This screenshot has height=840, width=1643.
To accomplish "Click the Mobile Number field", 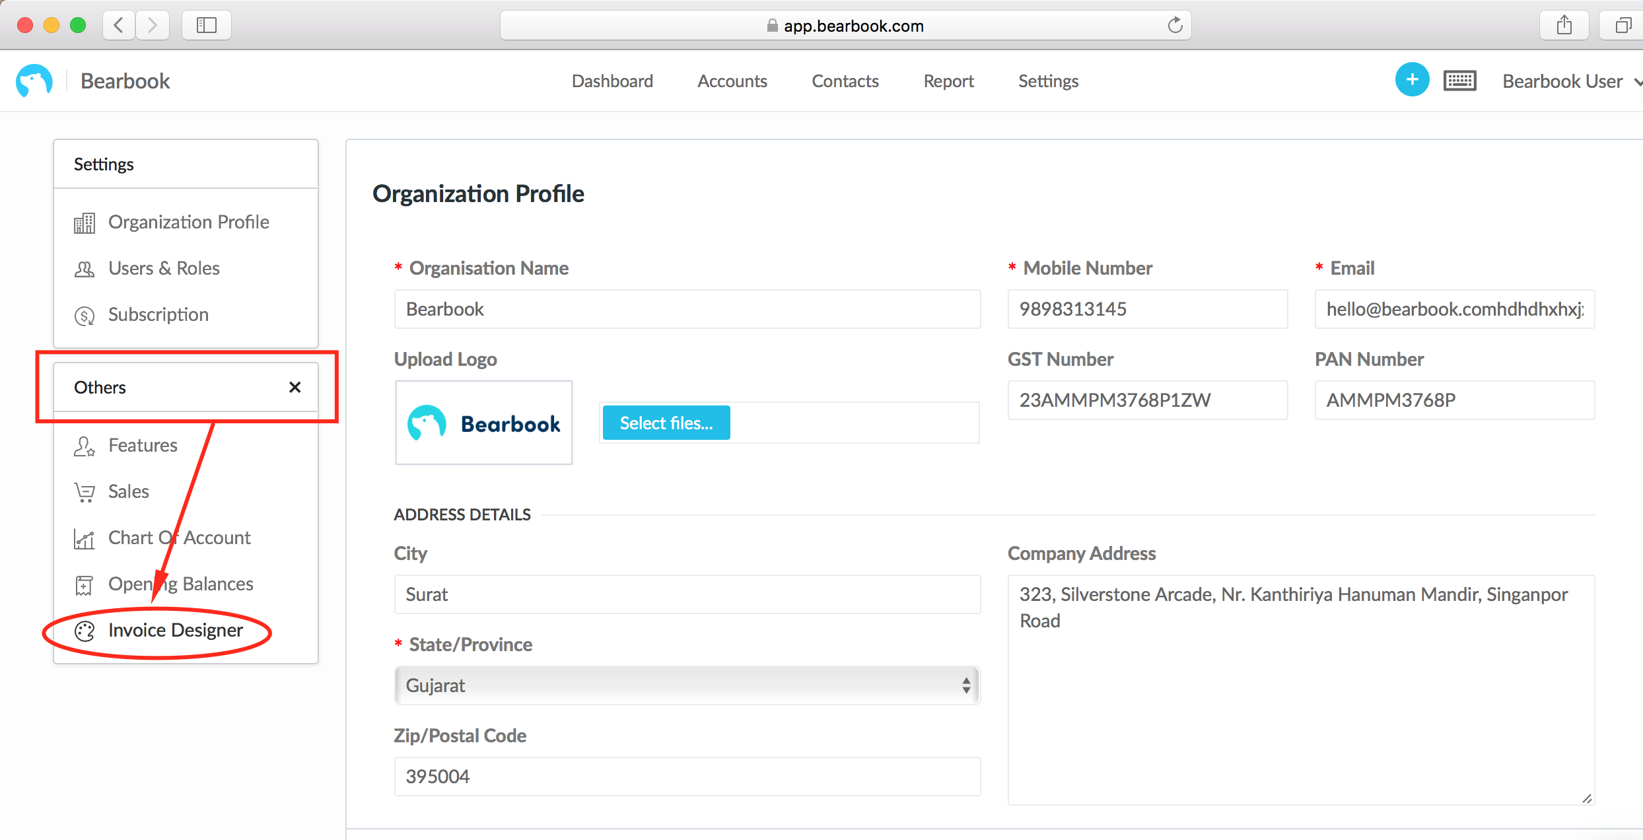I will click(x=1147, y=309).
